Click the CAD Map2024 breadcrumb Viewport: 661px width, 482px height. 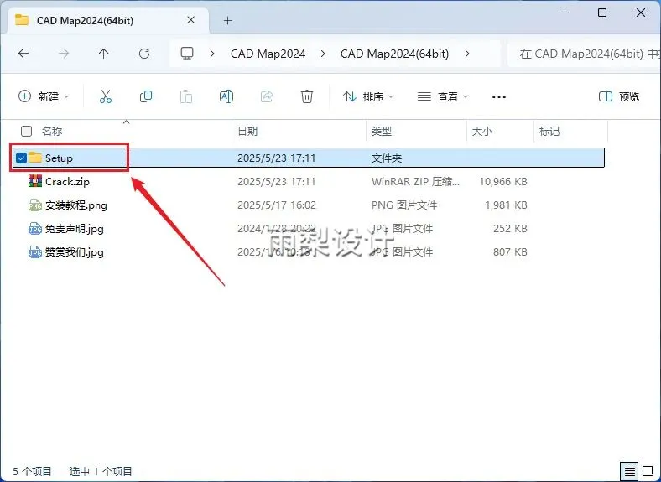pos(268,54)
